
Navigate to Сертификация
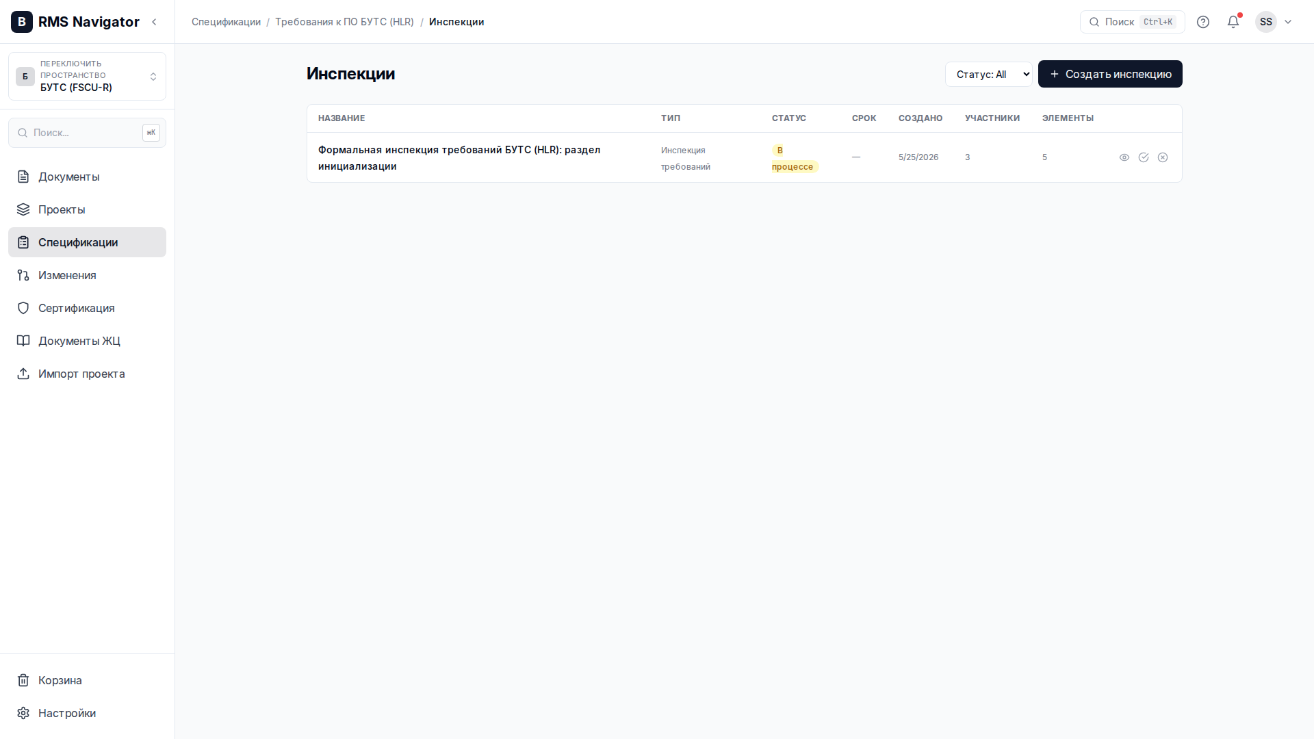[87, 308]
